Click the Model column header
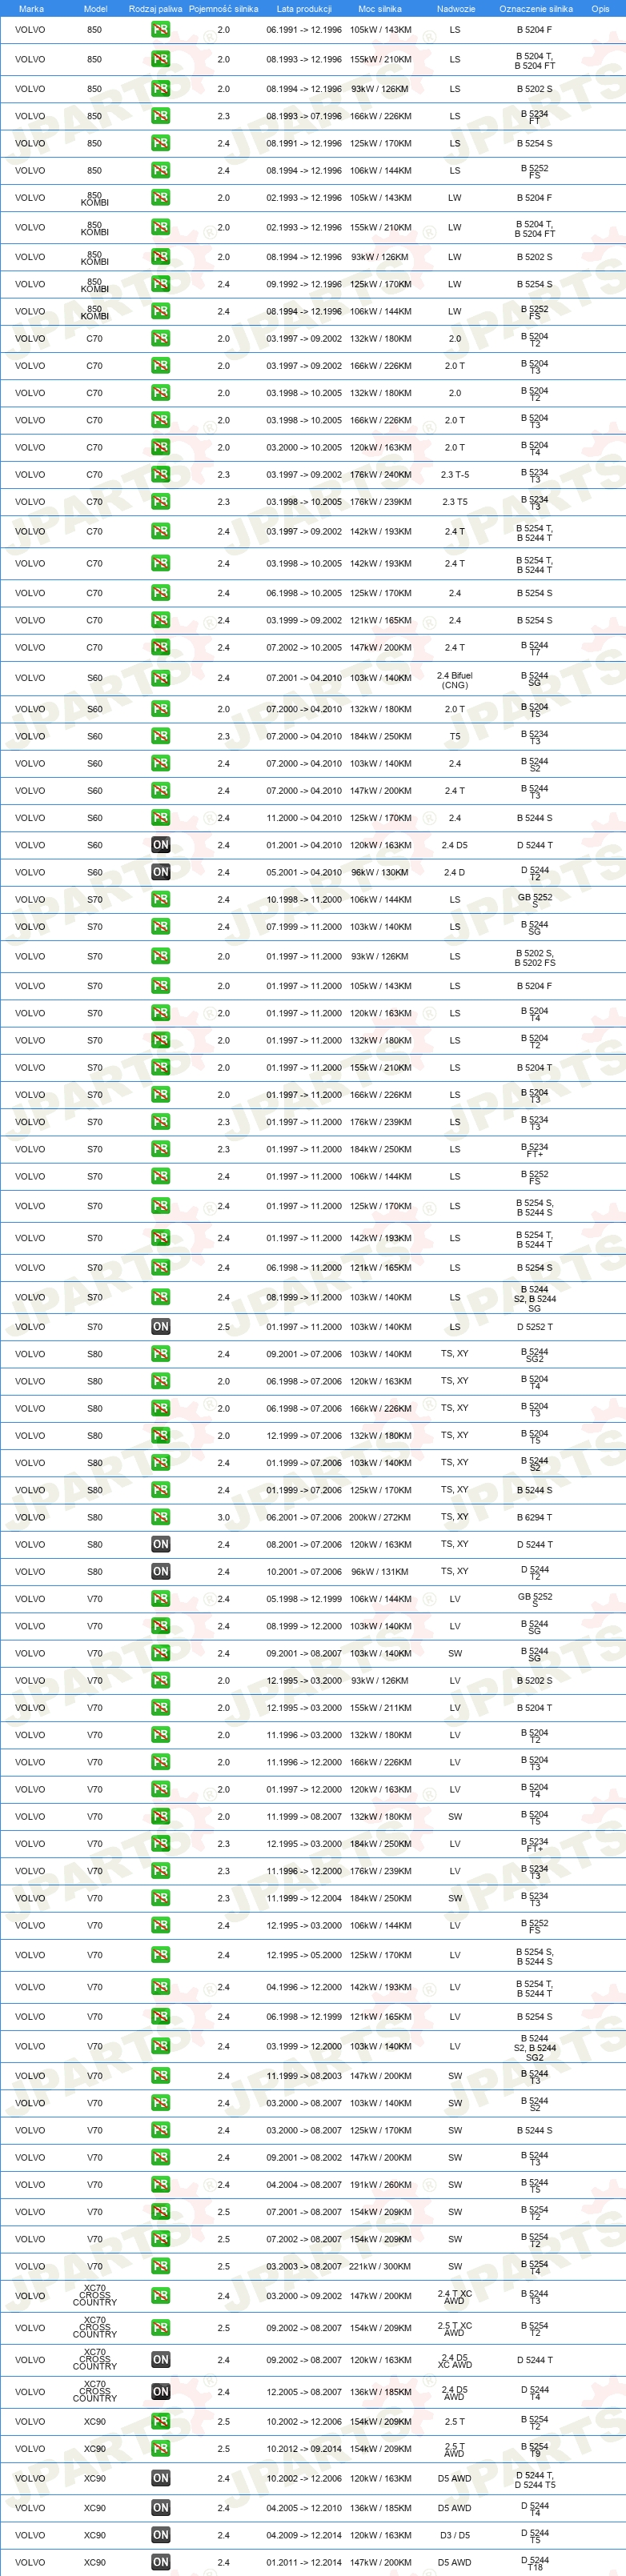Viewport: 626px width, 2576px height. pos(95,9)
